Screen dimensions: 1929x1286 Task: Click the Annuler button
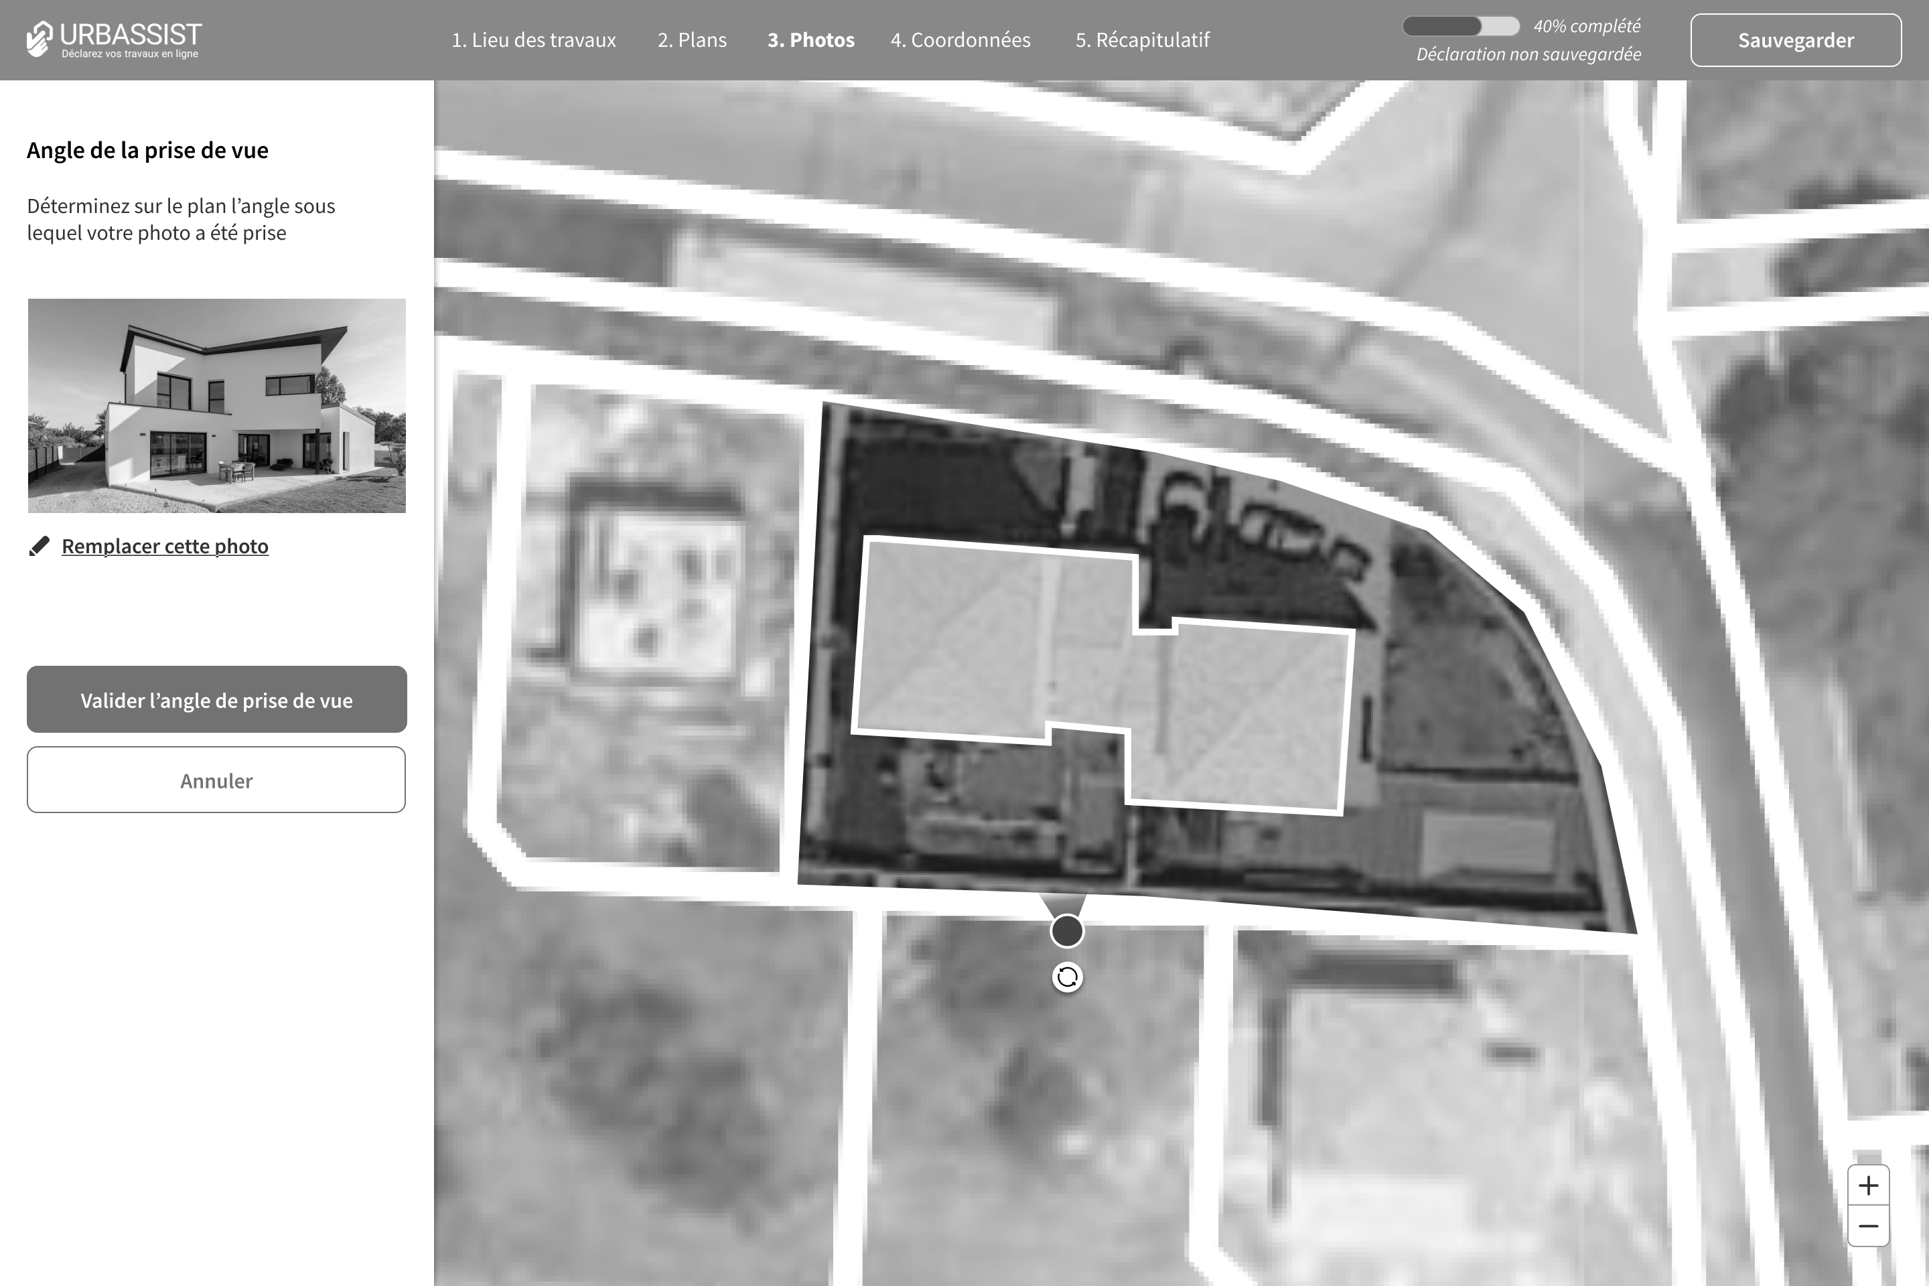(x=216, y=780)
